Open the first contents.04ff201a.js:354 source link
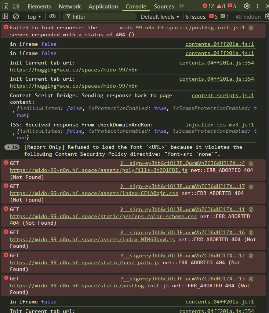Screen dimensions: 269x313 click(x=217, y=63)
